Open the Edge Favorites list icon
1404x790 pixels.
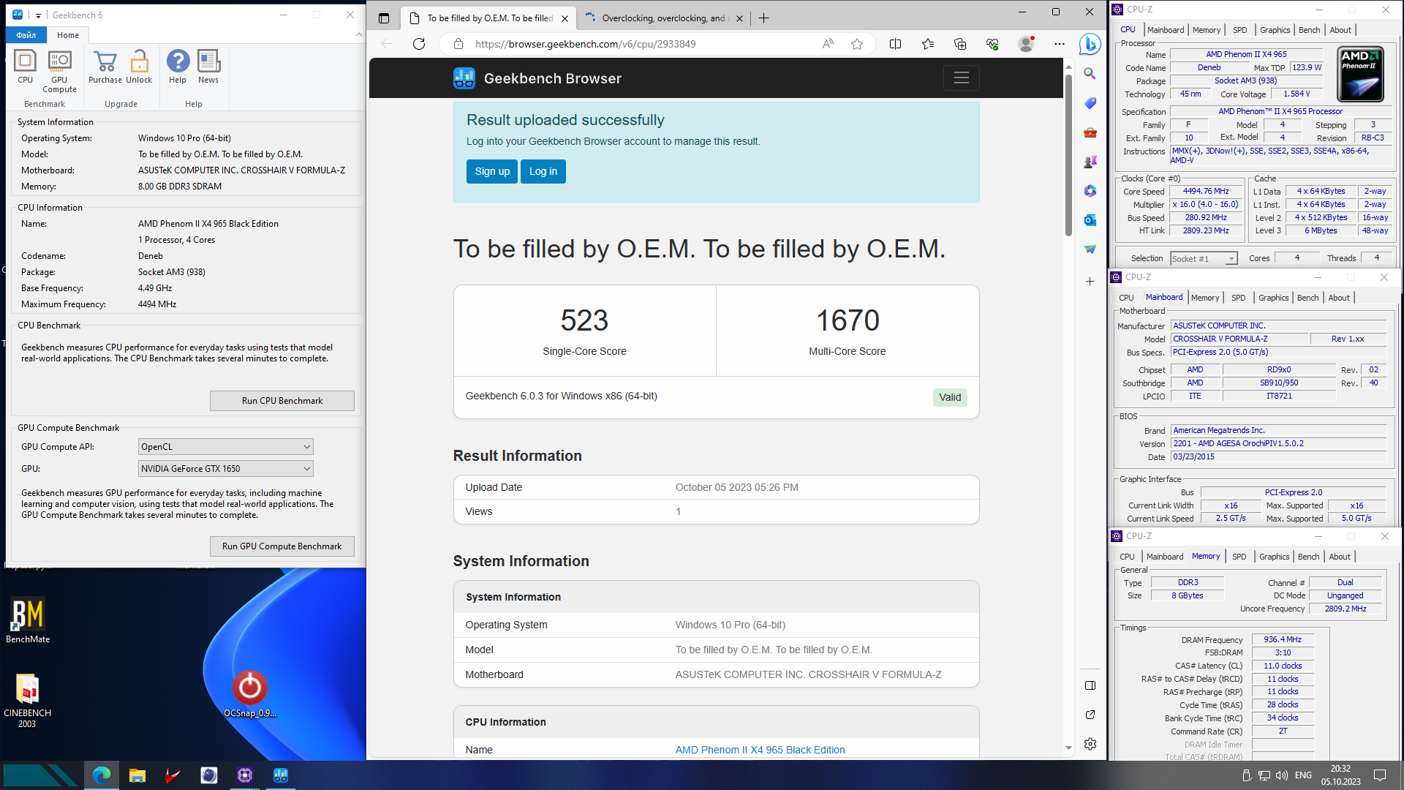coord(928,44)
